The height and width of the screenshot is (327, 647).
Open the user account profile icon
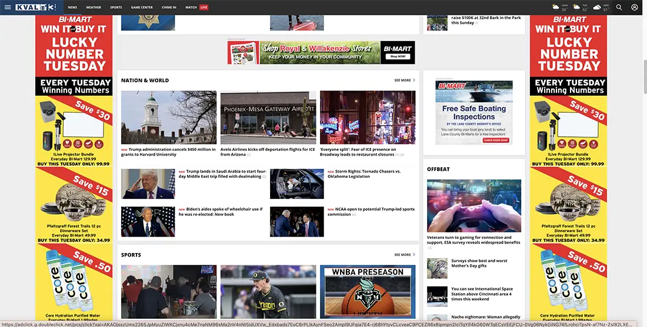635,7
